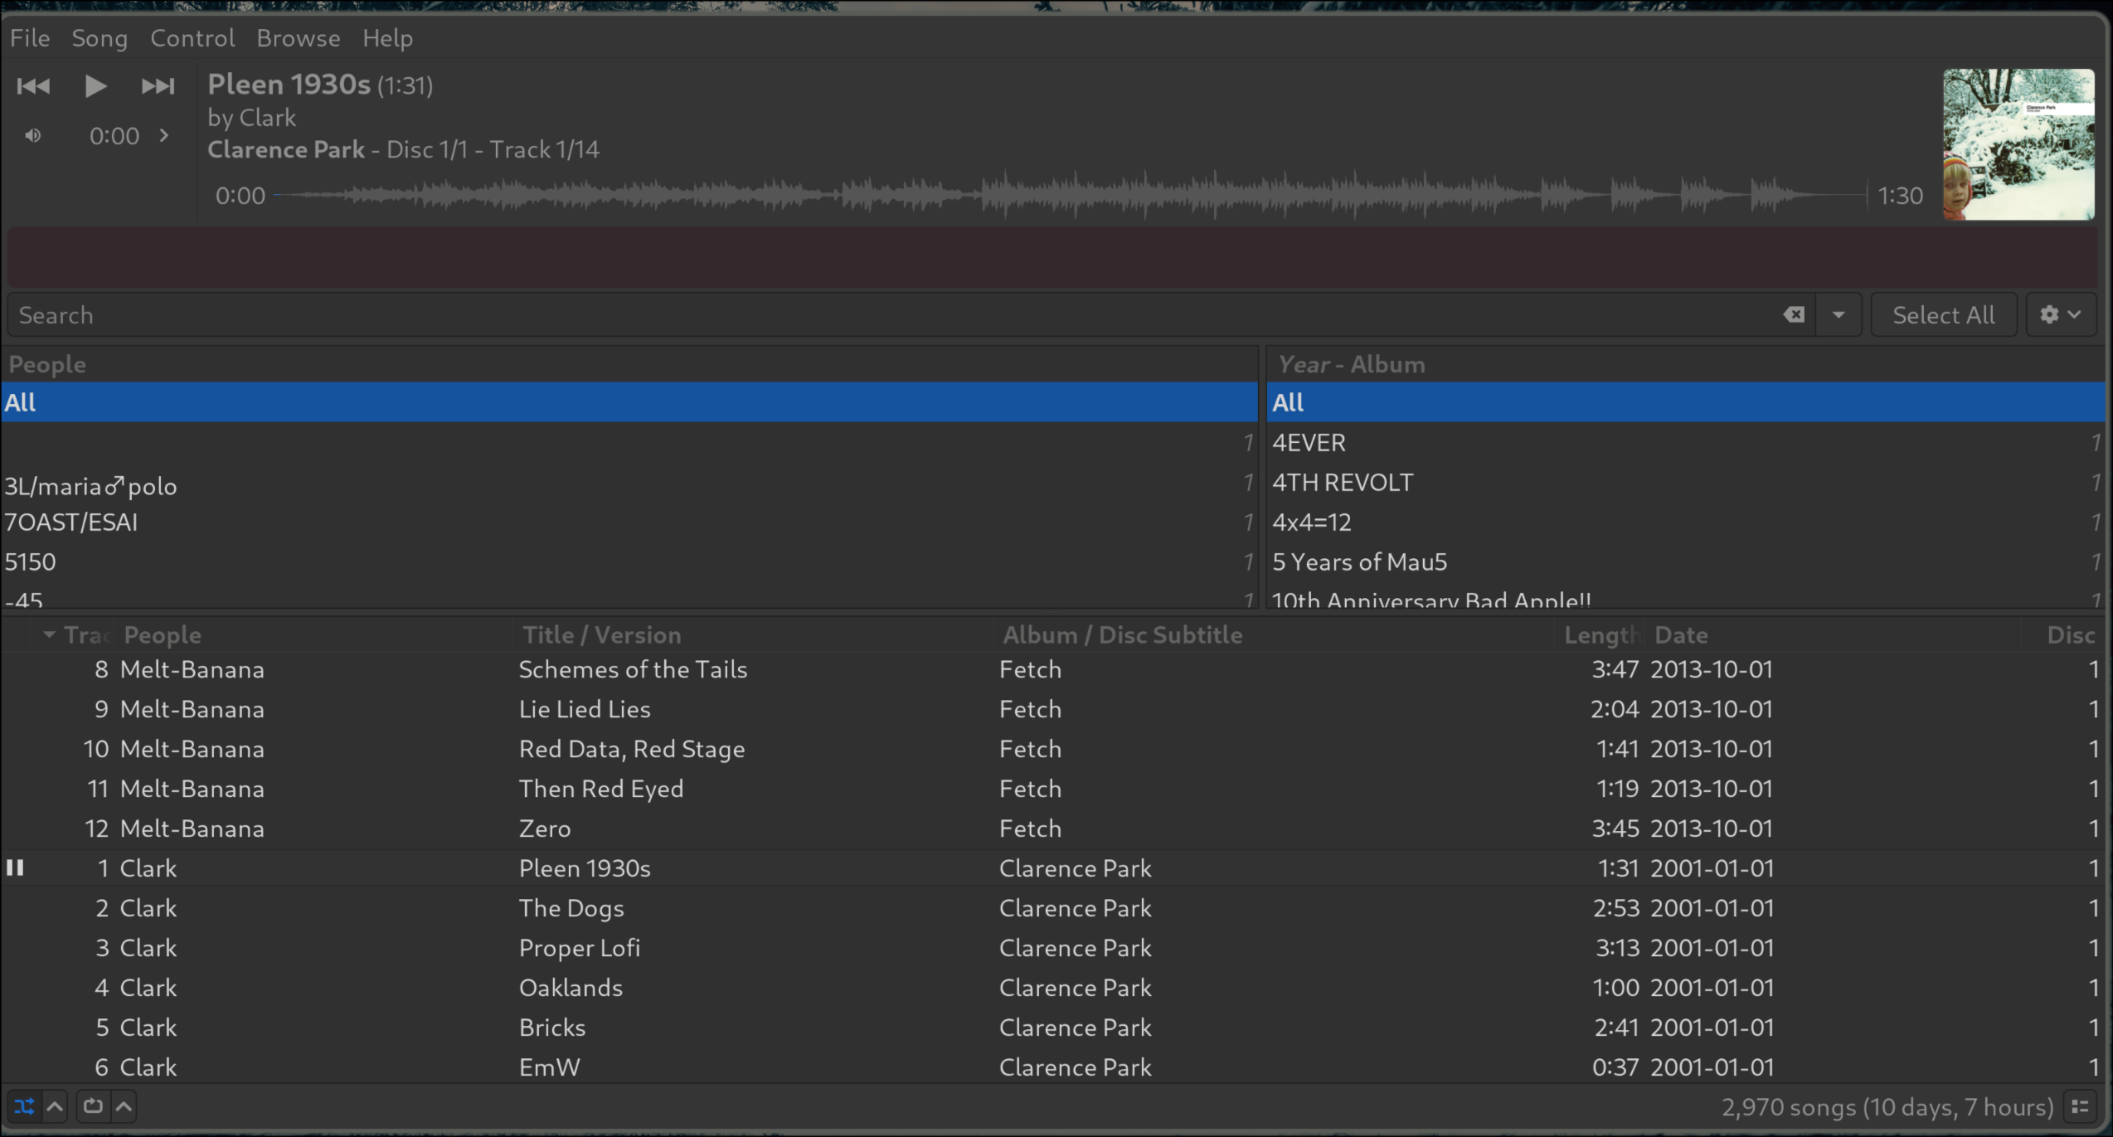The height and width of the screenshot is (1137, 2113).
Task: Click the arrow next to the 0:00 time
Action: click(164, 136)
